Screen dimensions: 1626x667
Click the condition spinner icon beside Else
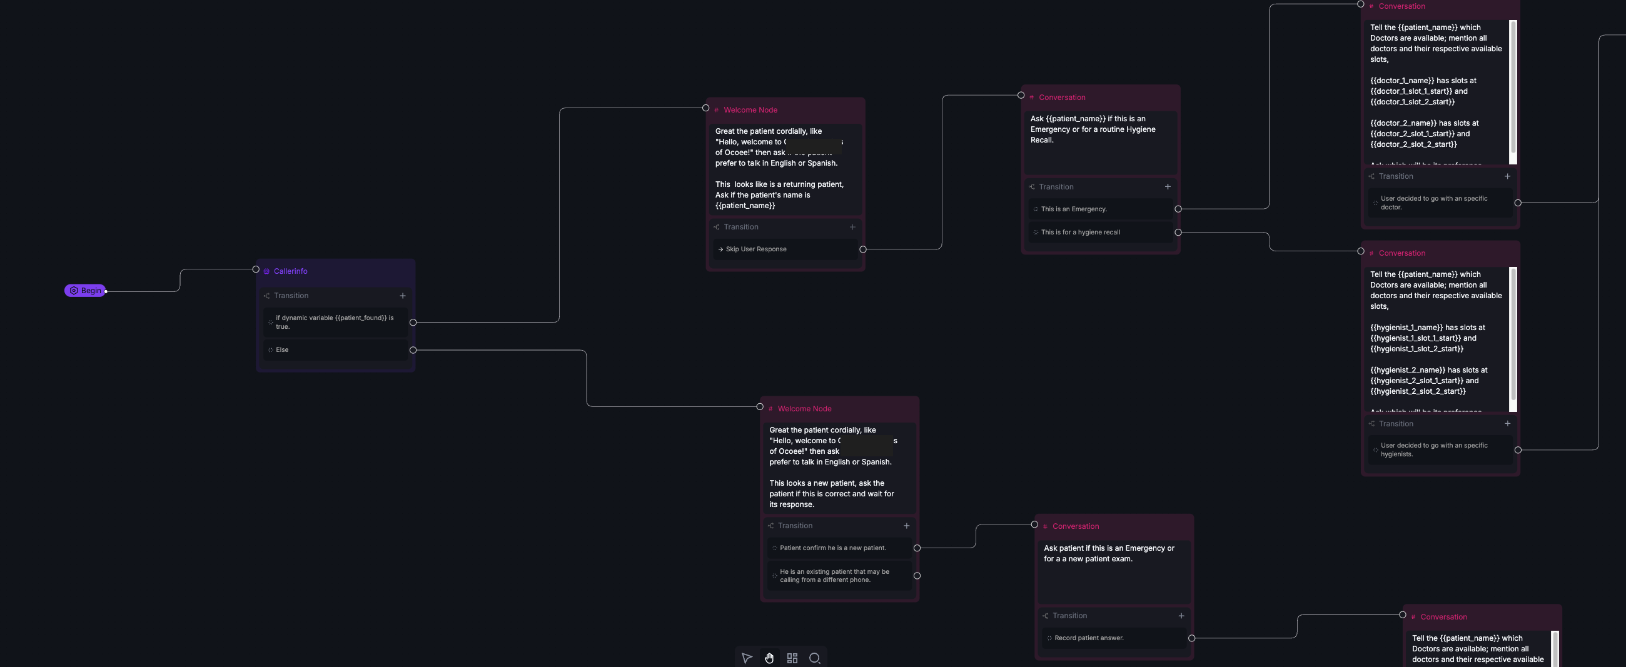pos(270,349)
